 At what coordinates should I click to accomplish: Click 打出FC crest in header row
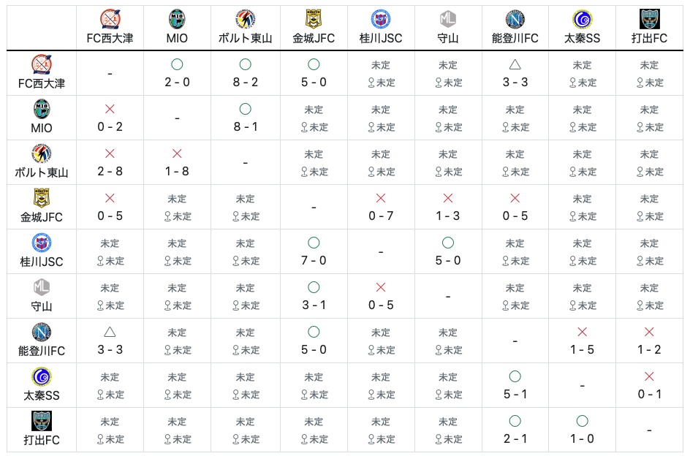click(x=650, y=19)
